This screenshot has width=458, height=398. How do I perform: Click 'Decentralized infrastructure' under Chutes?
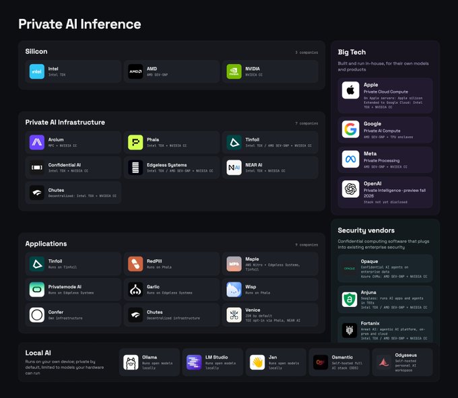click(x=173, y=319)
